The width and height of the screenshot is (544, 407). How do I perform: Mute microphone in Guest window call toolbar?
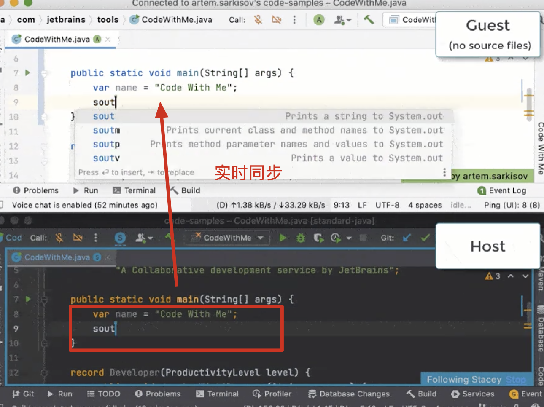point(258,19)
